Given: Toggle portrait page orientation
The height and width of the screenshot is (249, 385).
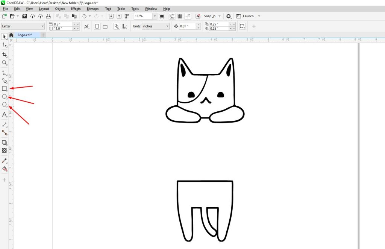Looking at the screenshot, I should pos(97,26).
